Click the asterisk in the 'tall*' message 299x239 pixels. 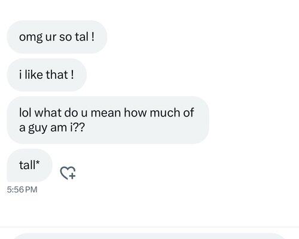click(38, 163)
